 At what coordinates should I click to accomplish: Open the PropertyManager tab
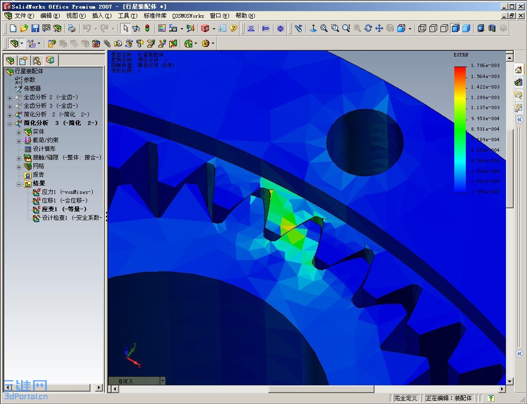(x=23, y=60)
